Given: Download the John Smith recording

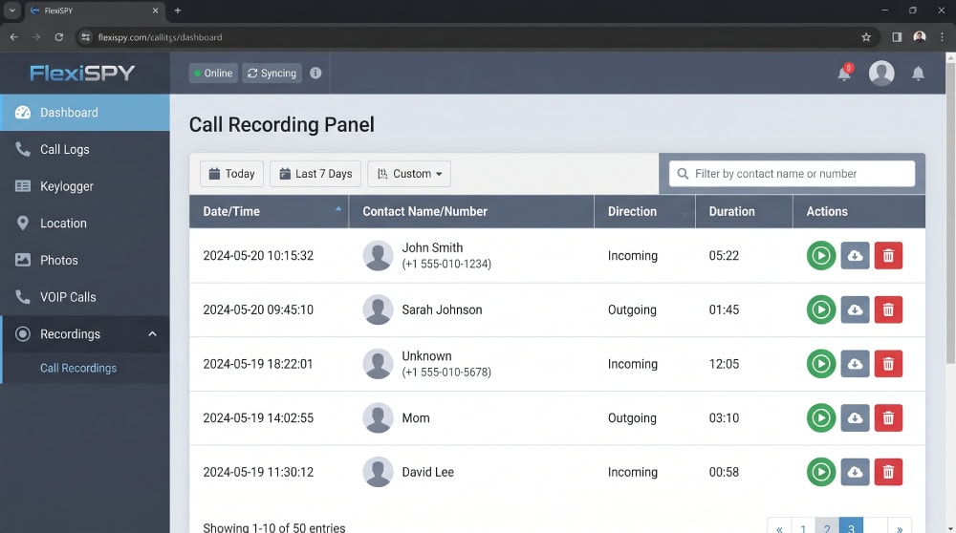Looking at the screenshot, I should point(855,255).
